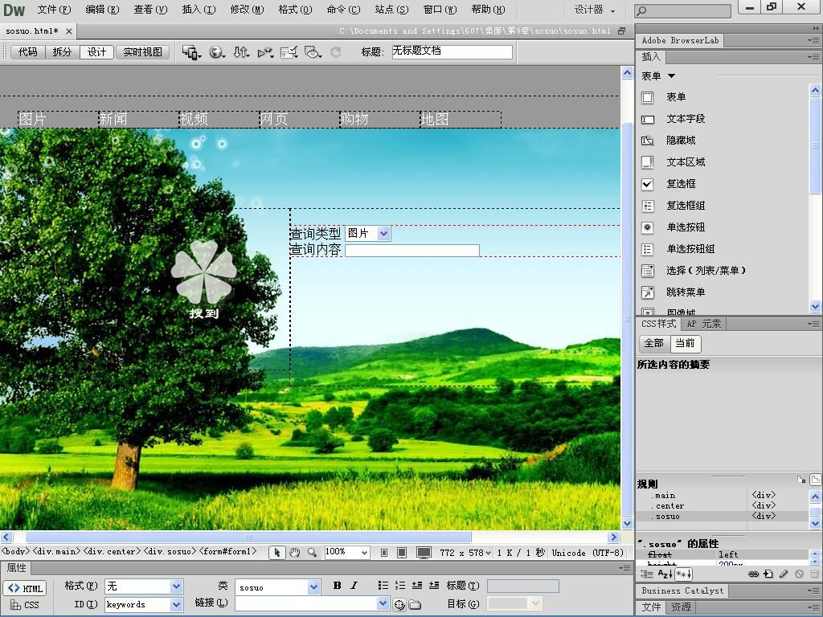
Task: Open the 插入 menu
Action: (199, 10)
